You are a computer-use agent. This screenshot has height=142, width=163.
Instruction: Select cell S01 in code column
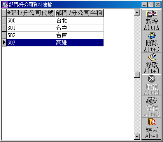31,28
